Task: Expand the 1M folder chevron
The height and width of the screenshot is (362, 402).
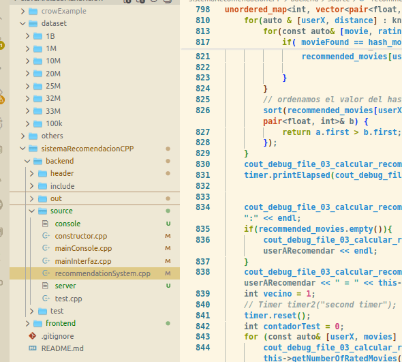Action: click(x=27, y=48)
